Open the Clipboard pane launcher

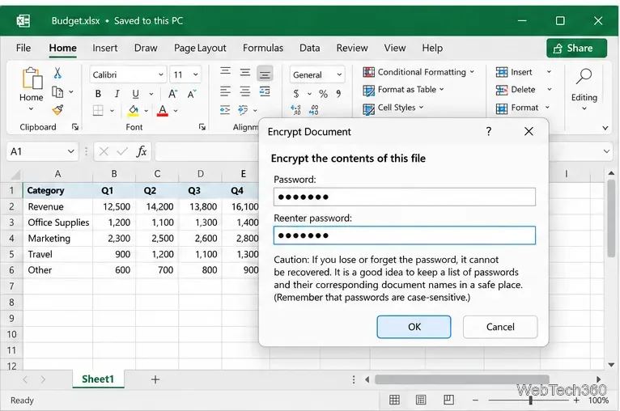click(74, 127)
